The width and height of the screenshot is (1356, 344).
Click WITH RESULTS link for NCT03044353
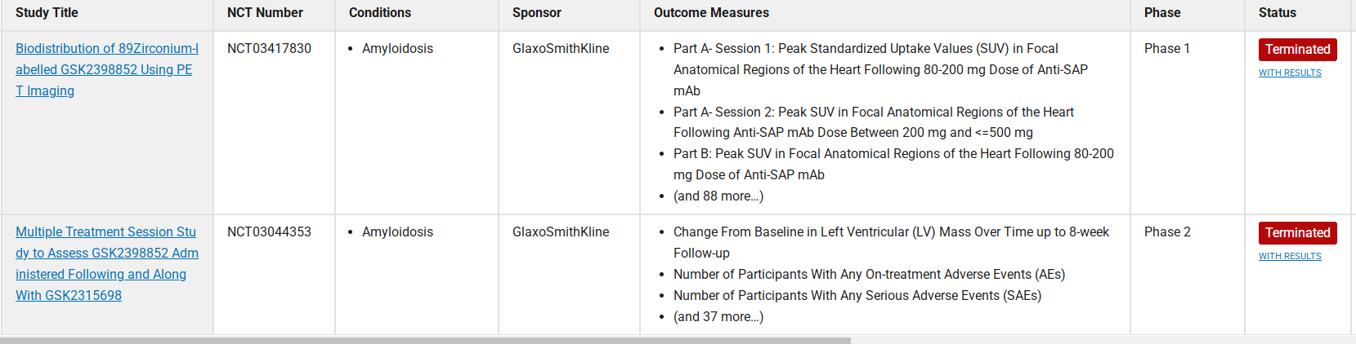[1290, 256]
